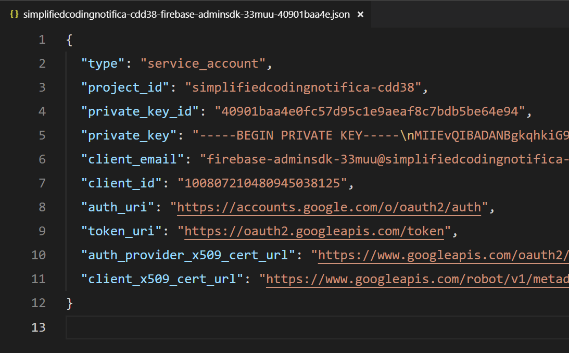
Task: Select line number 12 in the gutter
Action: [39, 303]
